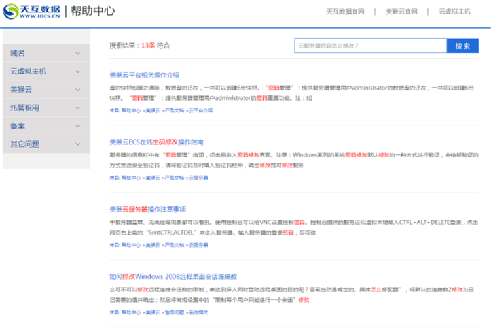Focus the search box with 云服务器密码怎么修改

(x=371, y=46)
